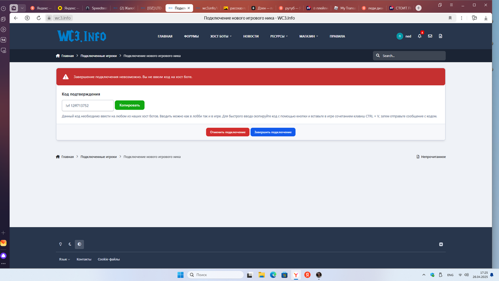Open browser downloads arrow icon
Screen dimensions: 499x281
486,18
